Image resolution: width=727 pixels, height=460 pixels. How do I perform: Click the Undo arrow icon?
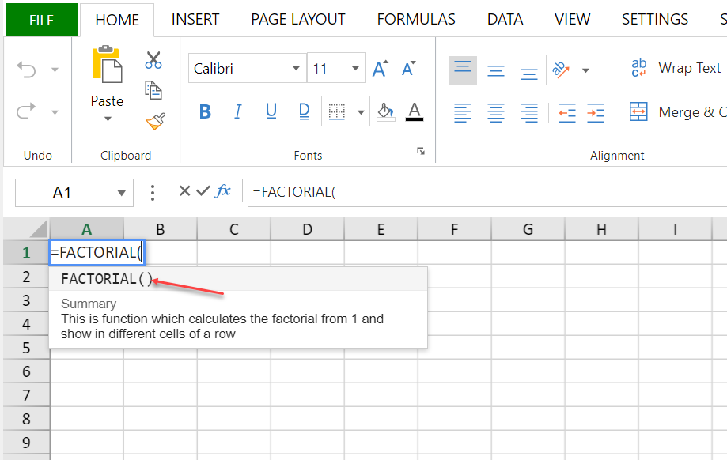point(27,70)
